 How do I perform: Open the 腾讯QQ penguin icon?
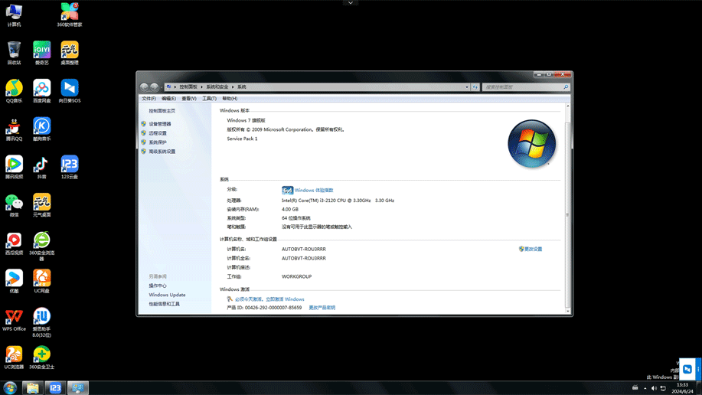click(x=14, y=129)
